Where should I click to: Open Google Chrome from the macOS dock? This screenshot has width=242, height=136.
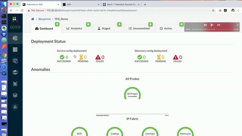tap(4, 55)
